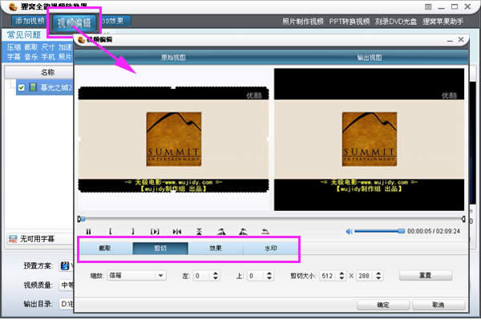Viewport: 481px width, 320px height.
Task: Switch to the 水印 tab
Action: [271, 248]
